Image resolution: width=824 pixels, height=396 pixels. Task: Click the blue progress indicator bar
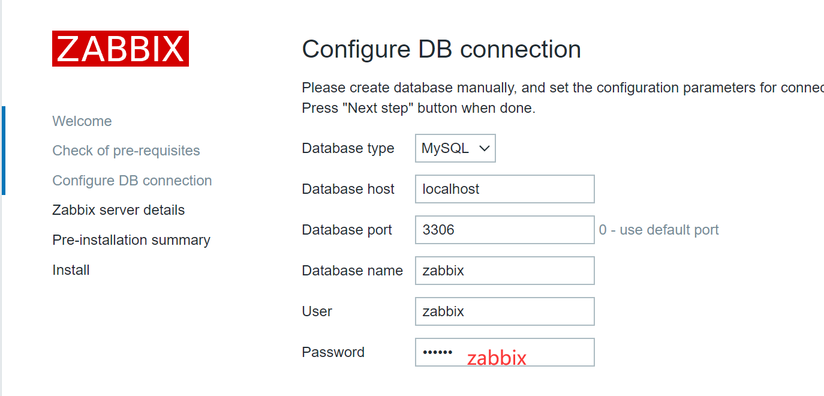pyautogui.click(x=3, y=150)
